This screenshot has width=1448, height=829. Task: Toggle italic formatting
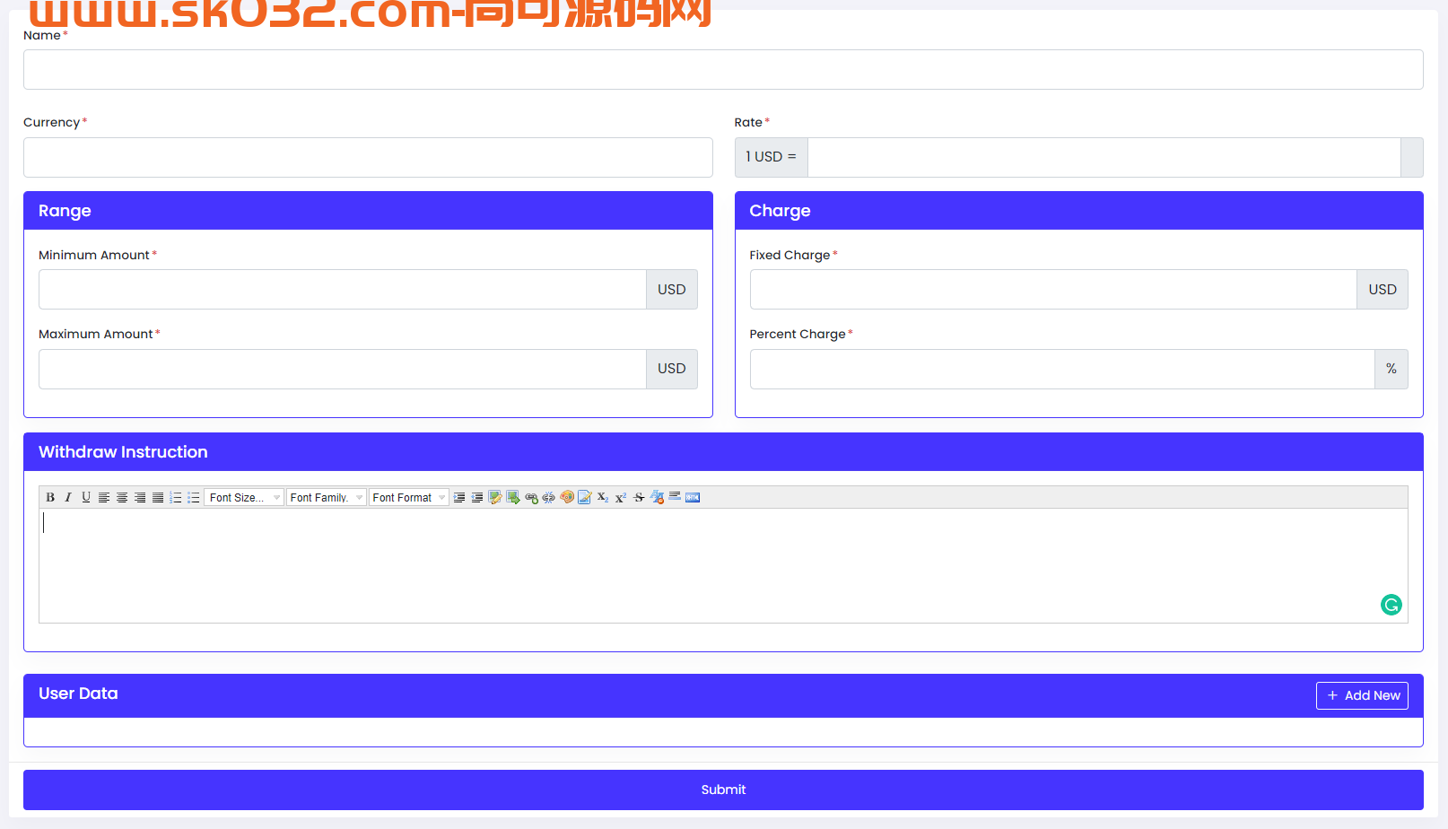coord(68,497)
